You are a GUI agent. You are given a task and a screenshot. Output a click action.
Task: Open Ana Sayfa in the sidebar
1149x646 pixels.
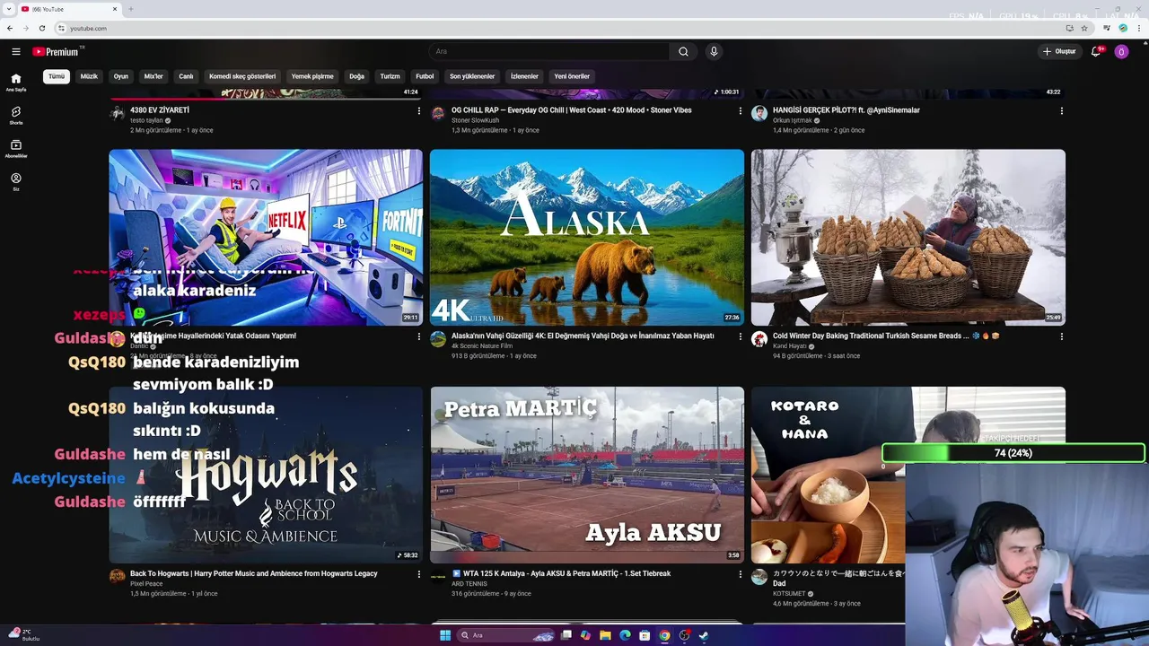click(16, 83)
